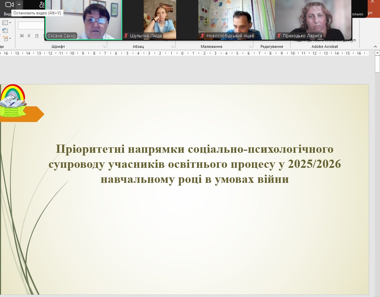
Task: Click the Zoom participants icon
Action: tap(42, 4)
